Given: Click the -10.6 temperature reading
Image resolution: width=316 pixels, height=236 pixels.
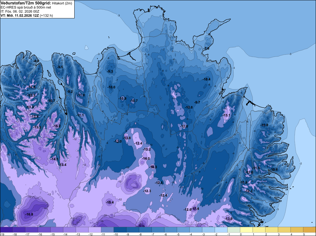Looking at the screenshot, I should point(274,169).
